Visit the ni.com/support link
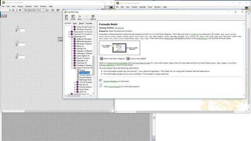Screen dimensions: 251x141 (x=114, y=87)
